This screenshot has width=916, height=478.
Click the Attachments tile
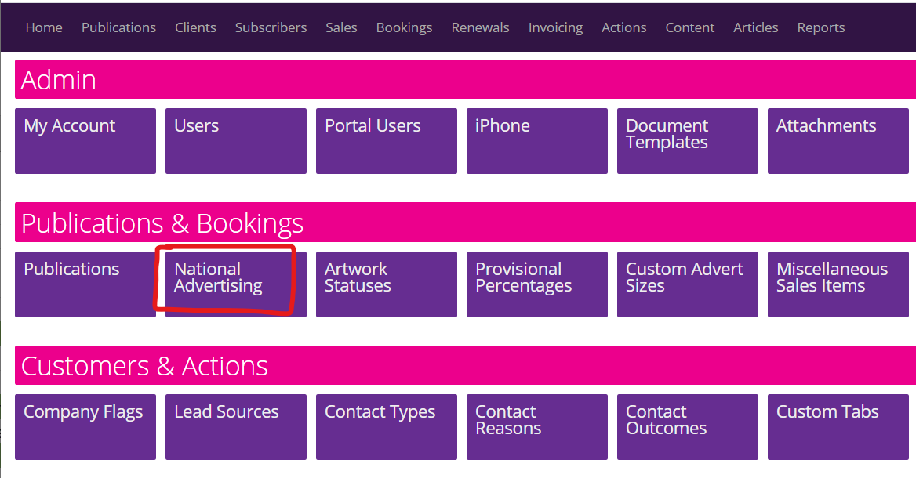click(x=838, y=140)
